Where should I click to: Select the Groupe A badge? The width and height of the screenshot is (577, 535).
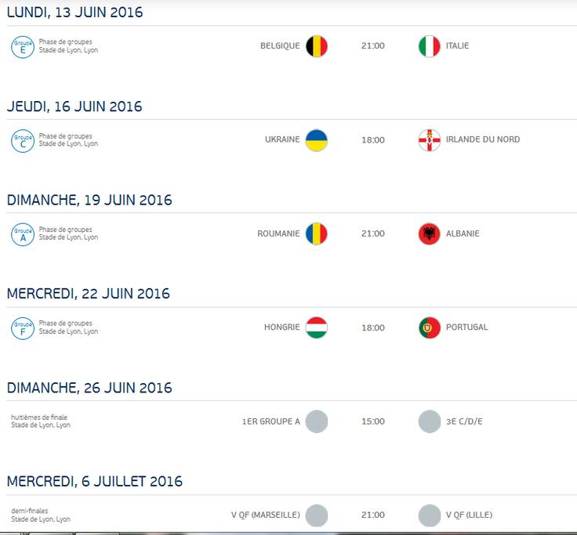point(23,234)
